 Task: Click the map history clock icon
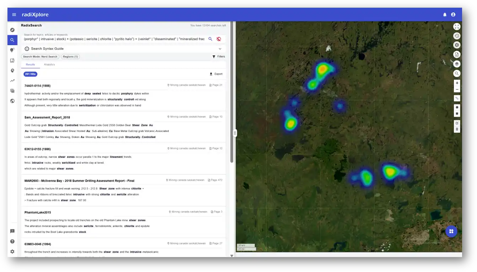tap(457, 36)
